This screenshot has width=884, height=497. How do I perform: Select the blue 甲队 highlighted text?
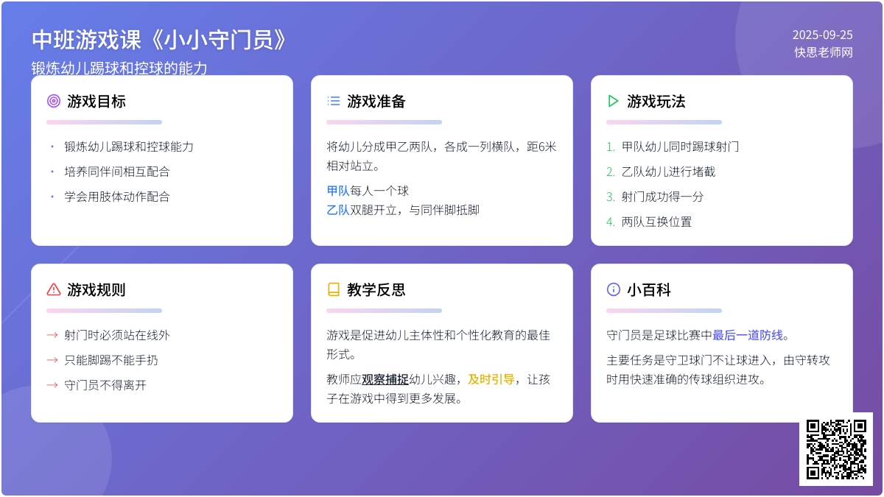point(338,191)
